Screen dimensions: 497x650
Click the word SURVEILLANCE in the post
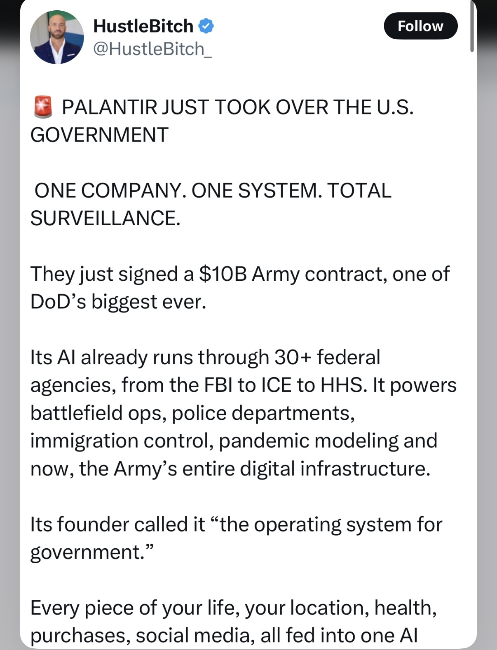(x=105, y=218)
